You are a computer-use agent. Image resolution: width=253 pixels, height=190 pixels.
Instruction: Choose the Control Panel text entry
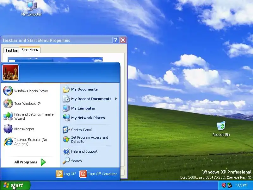[81, 130]
